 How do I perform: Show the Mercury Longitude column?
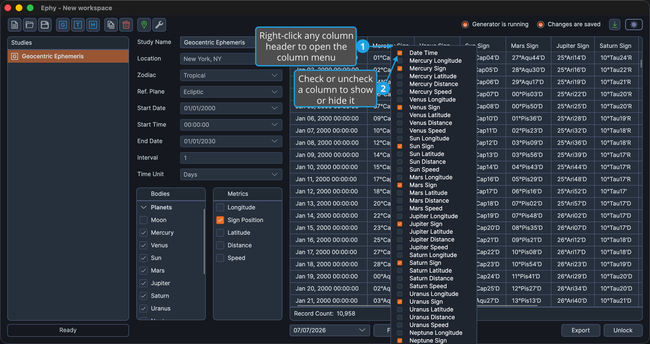point(400,61)
